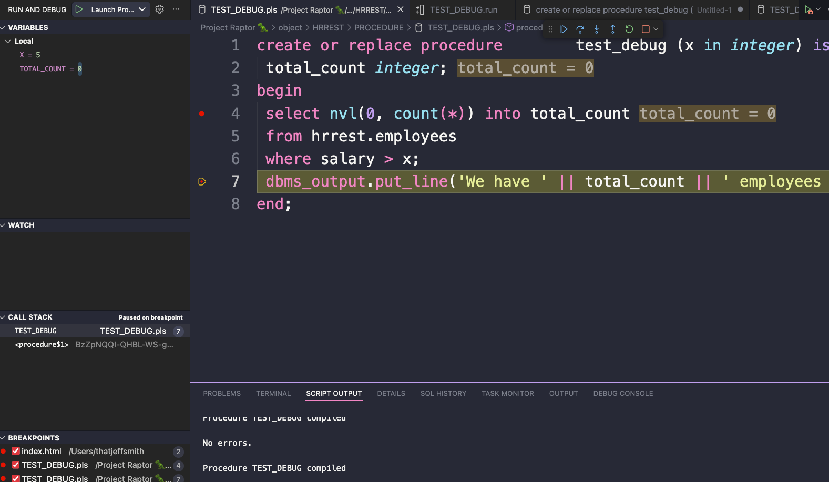Click the Continue debug icon

(564, 29)
